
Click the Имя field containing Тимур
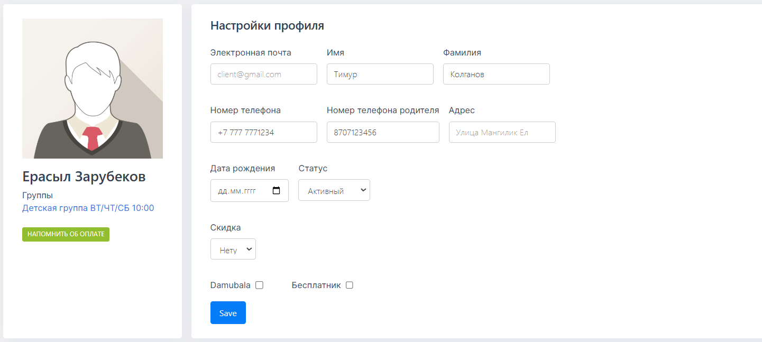(380, 75)
